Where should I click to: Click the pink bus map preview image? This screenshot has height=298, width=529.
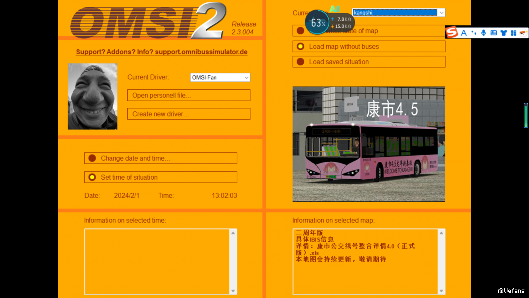(x=369, y=144)
